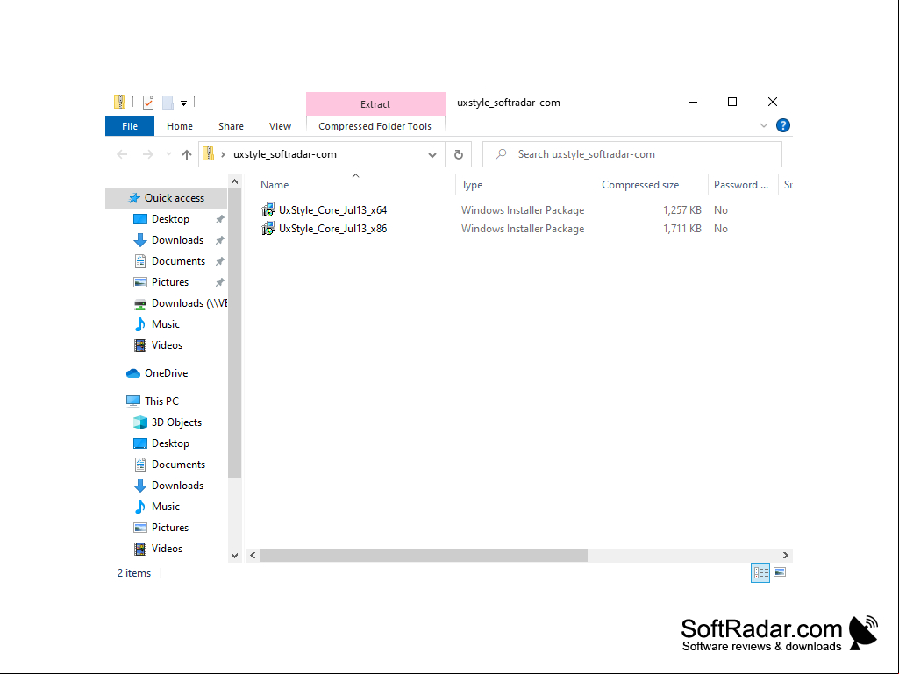
Task: Switch to Large icons view icon
Action: coord(780,572)
